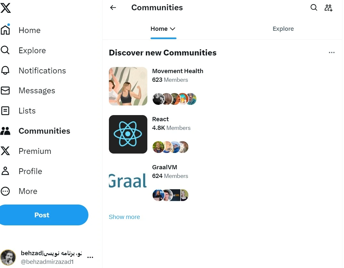Open the Discover new Communities overflow menu
Screen dimensions: 344x268
point(332,52)
